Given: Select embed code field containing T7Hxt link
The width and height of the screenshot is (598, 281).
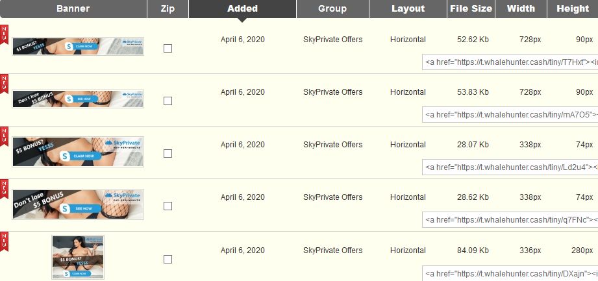Looking at the screenshot, I should point(510,62).
